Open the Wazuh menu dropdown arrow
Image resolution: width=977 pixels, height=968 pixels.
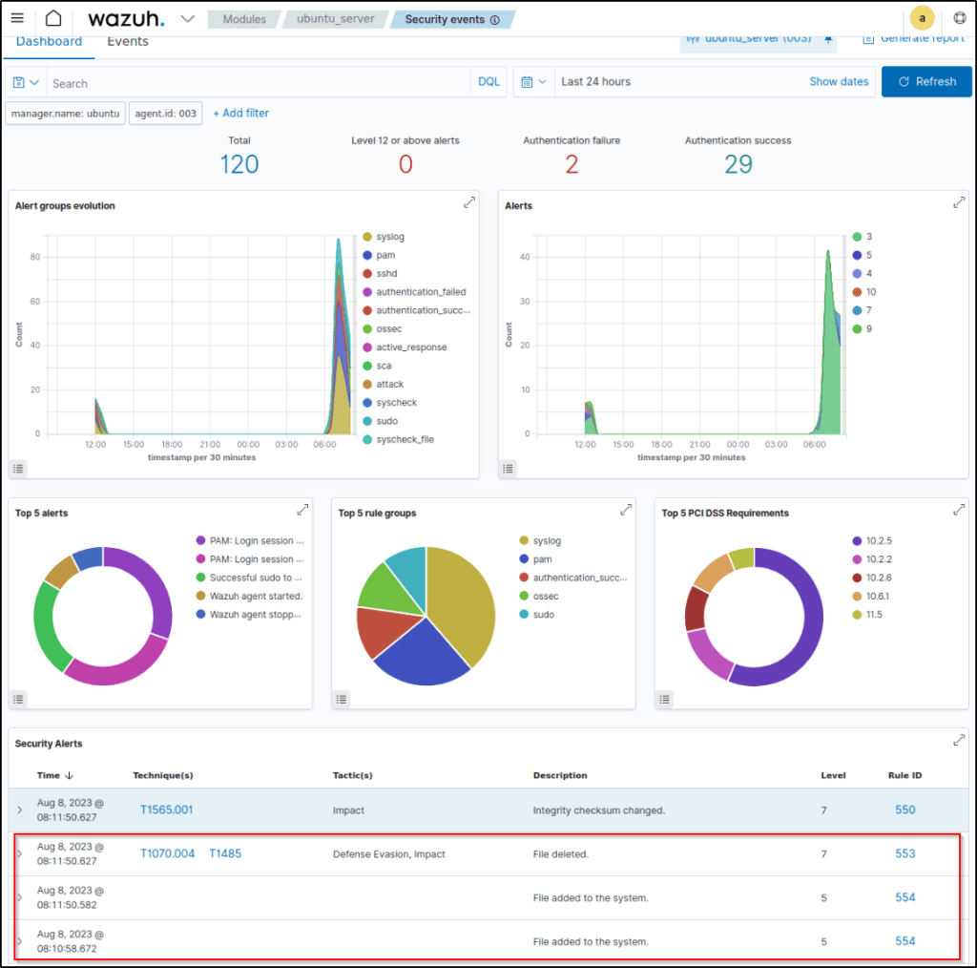tap(187, 19)
